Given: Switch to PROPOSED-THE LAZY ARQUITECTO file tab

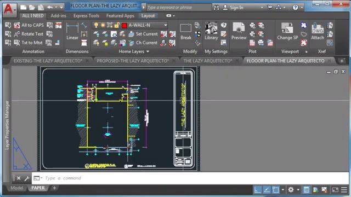Looking at the screenshot, I should (x=133, y=61).
